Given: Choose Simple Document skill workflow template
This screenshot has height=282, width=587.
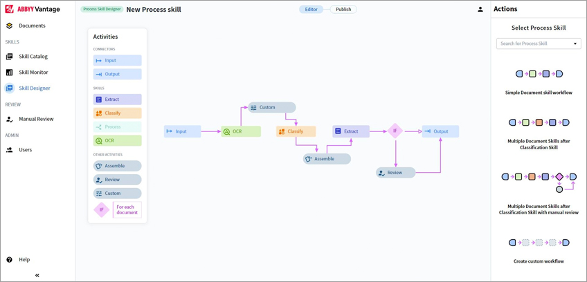Looking at the screenshot, I should 539,82.
